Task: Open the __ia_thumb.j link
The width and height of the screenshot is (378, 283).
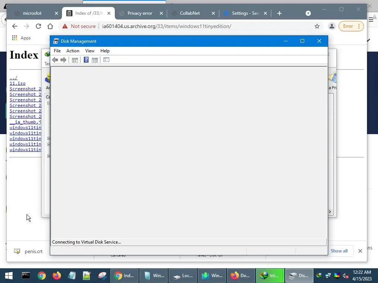Action: (x=25, y=122)
